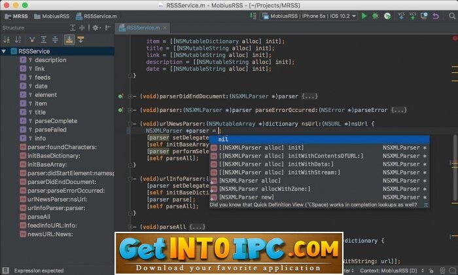Image resolution: width=458 pixels, height=275 pixels.
Task: Expand the parseAll method fold
Action: point(130,227)
